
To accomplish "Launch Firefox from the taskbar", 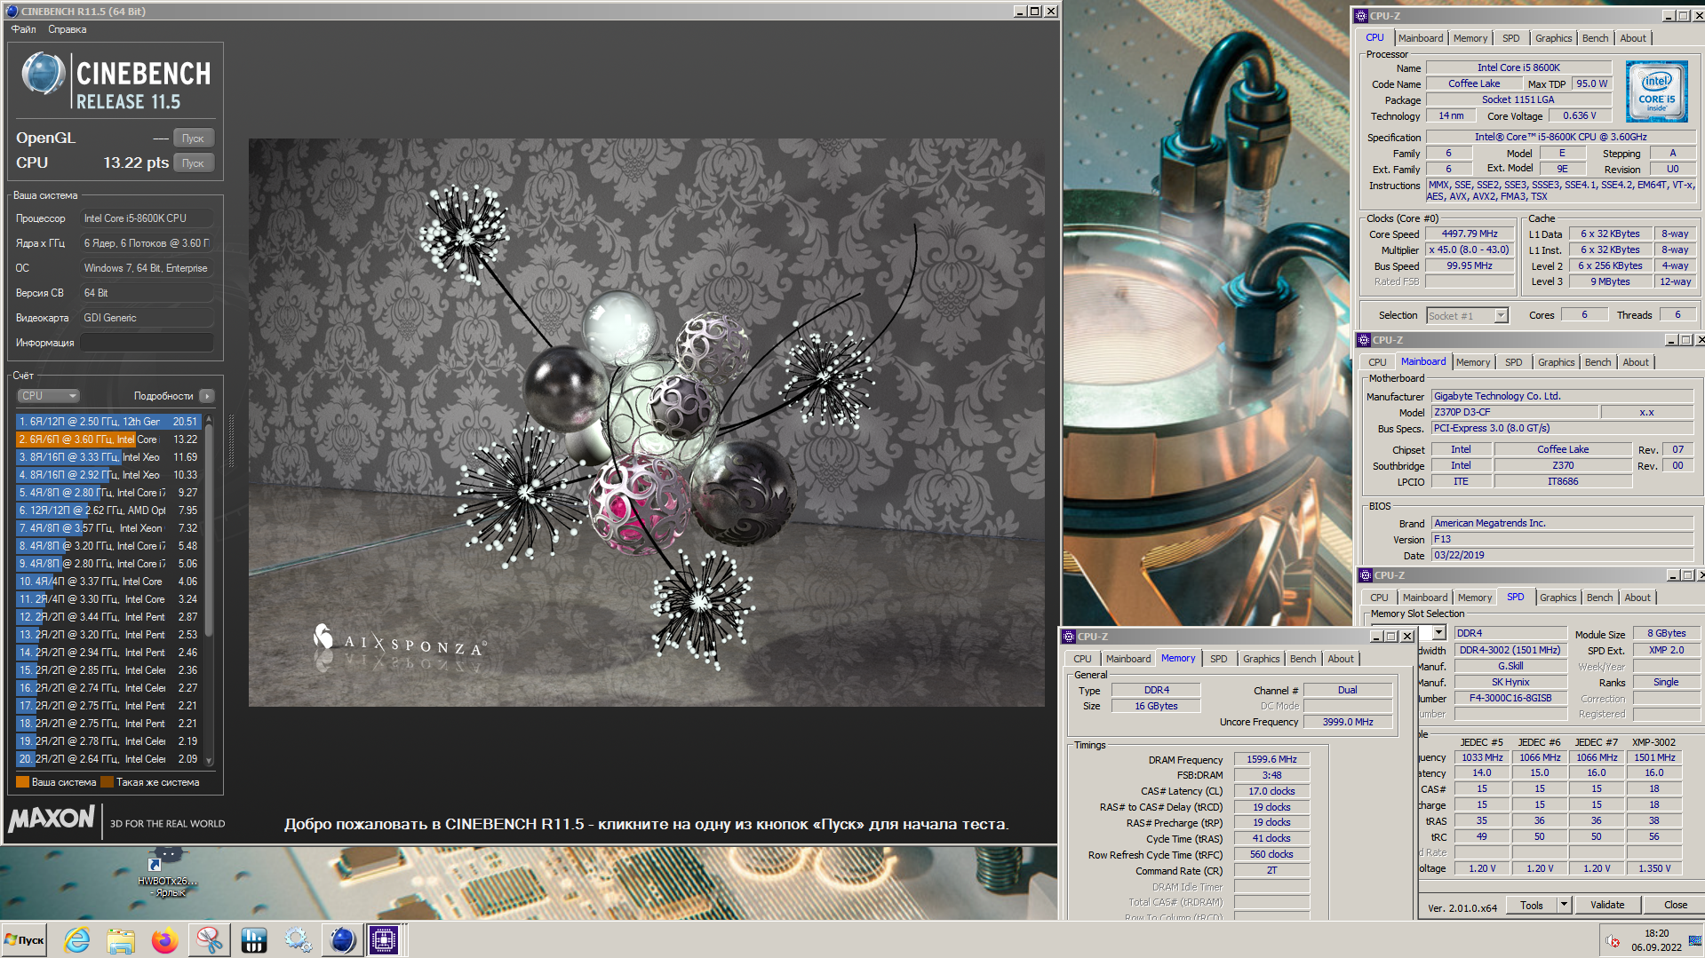I will point(164,940).
